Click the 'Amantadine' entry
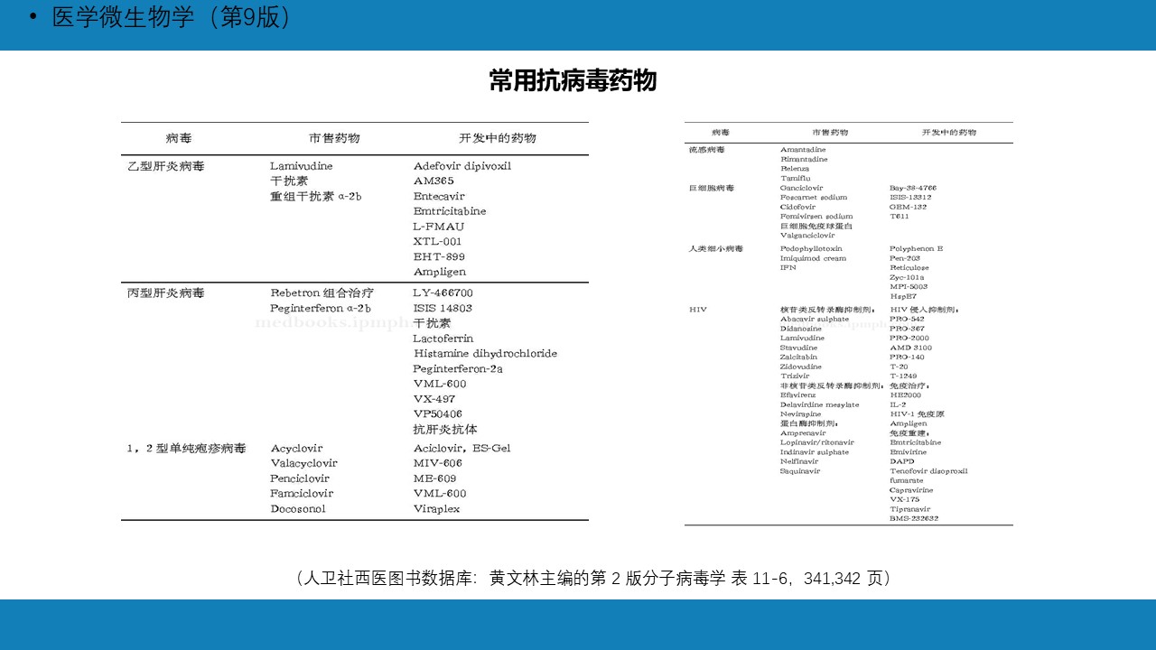Screen dimensions: 1156x650 click(803, 149)
